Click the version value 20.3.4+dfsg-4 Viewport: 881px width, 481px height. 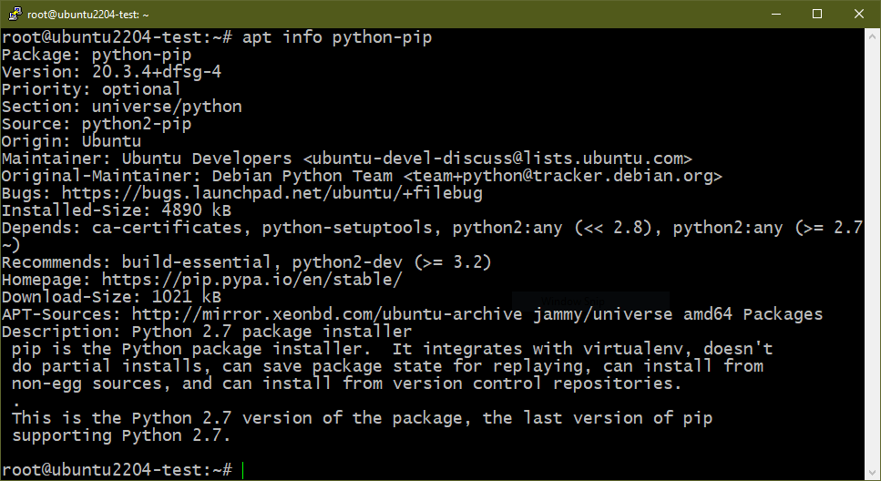(157, 72)
